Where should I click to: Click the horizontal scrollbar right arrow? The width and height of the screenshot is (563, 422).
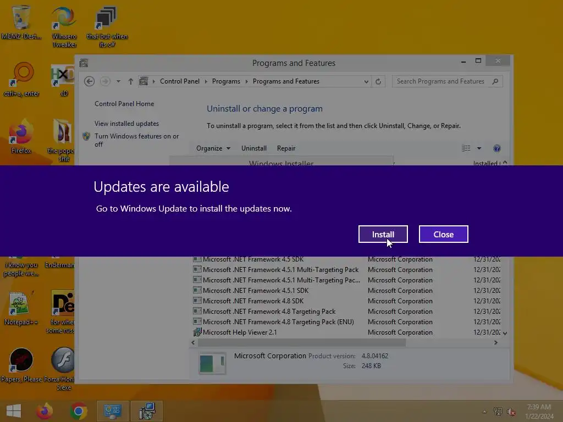pyautogui.click(x=496, y=343)
